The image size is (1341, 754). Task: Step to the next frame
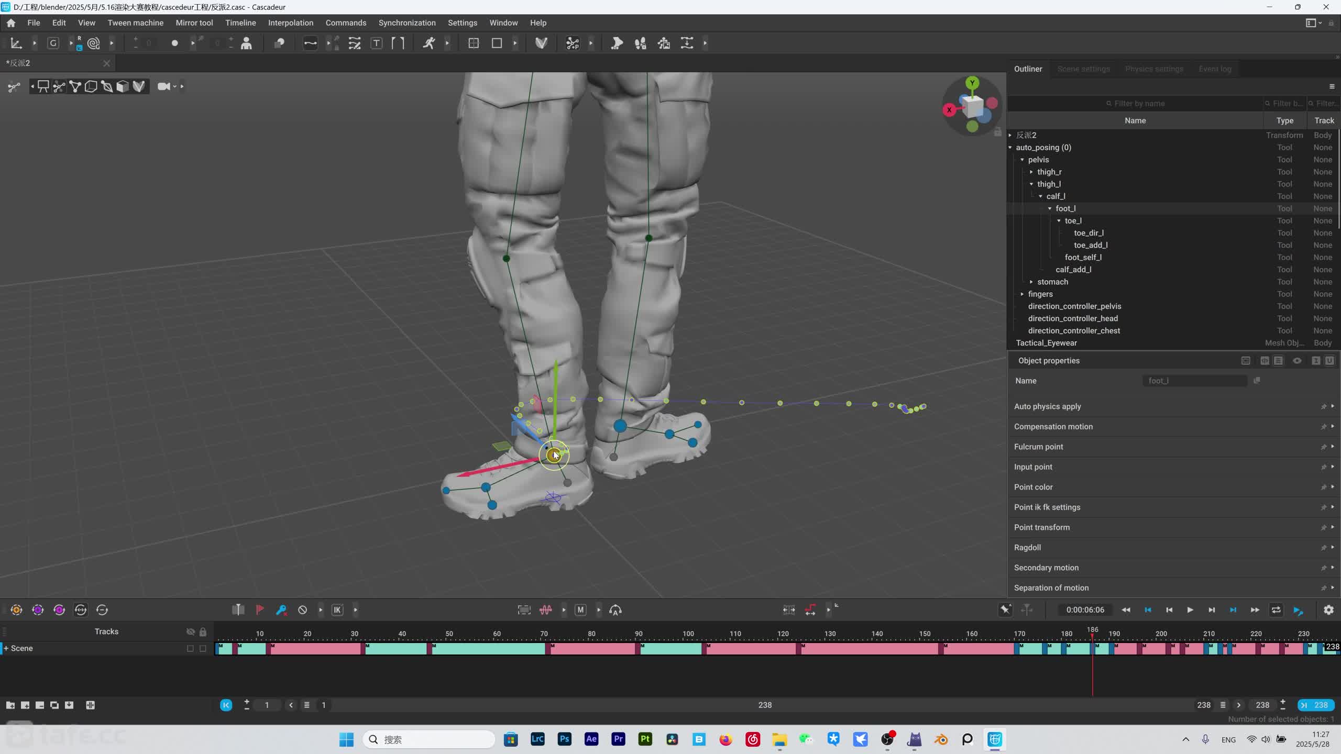tap(1212, 610)
